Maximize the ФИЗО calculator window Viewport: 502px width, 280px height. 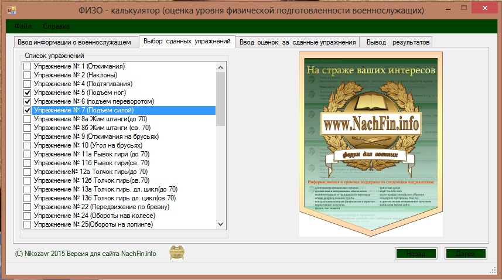click(463, 8)
